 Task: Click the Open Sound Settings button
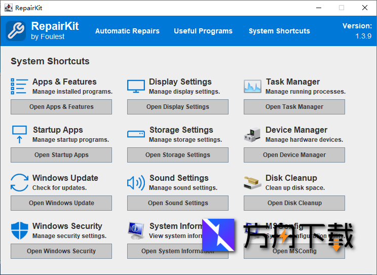tap(178, 203)
